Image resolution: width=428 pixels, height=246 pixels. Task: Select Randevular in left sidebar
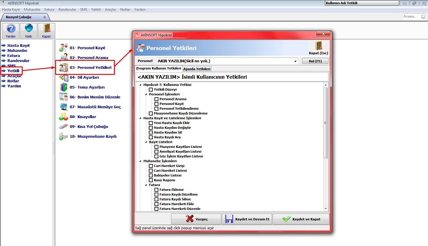tap(18, 61)
